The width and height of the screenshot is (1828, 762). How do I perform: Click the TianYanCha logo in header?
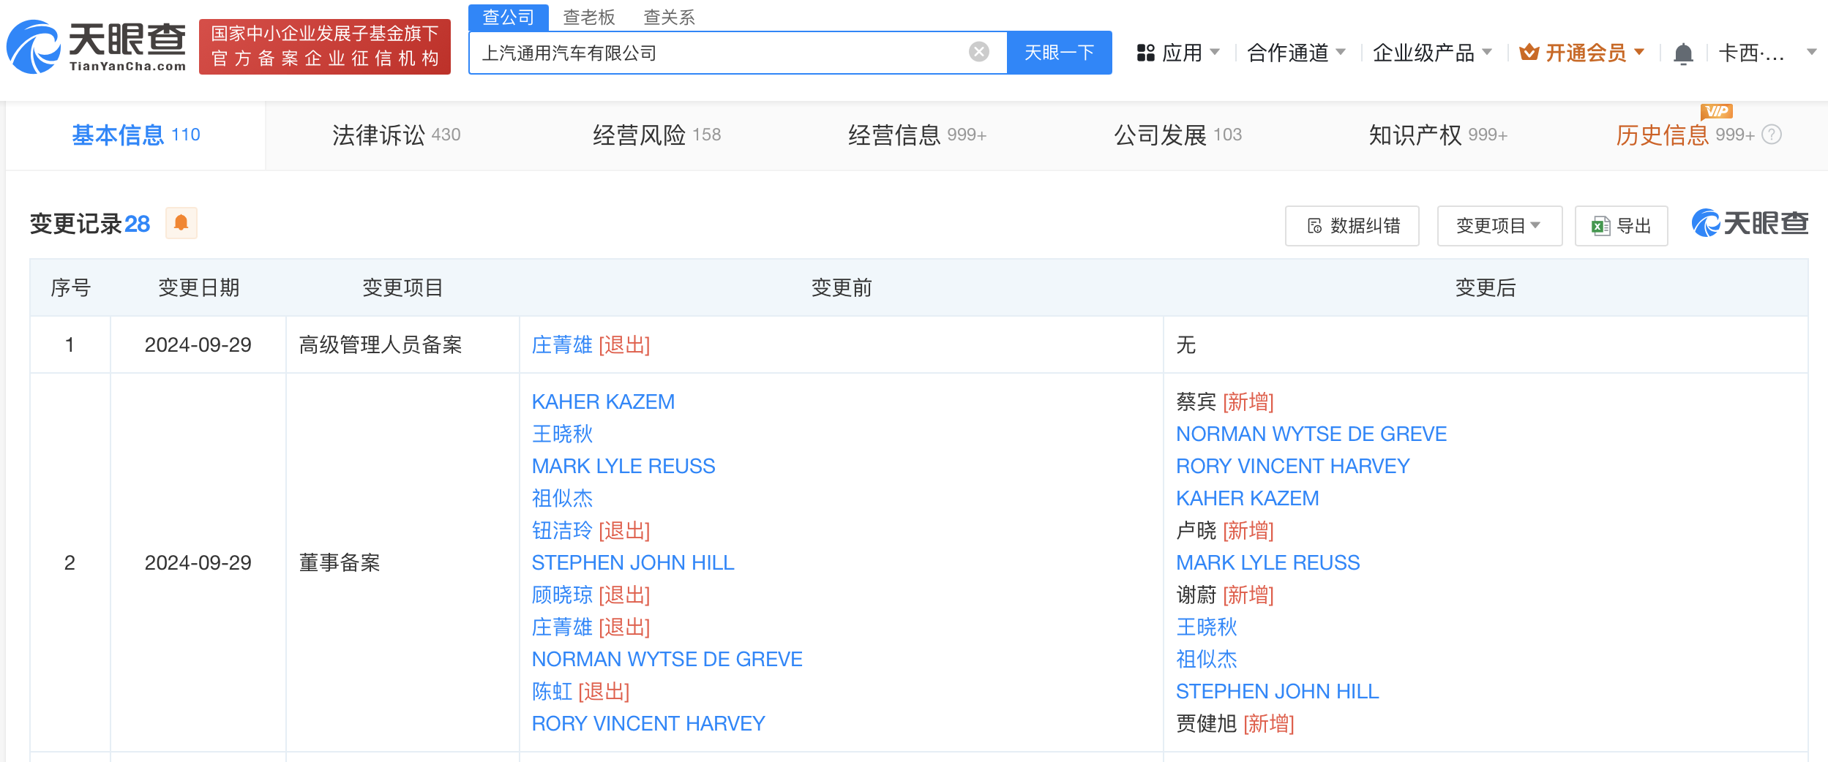[96, 47]
